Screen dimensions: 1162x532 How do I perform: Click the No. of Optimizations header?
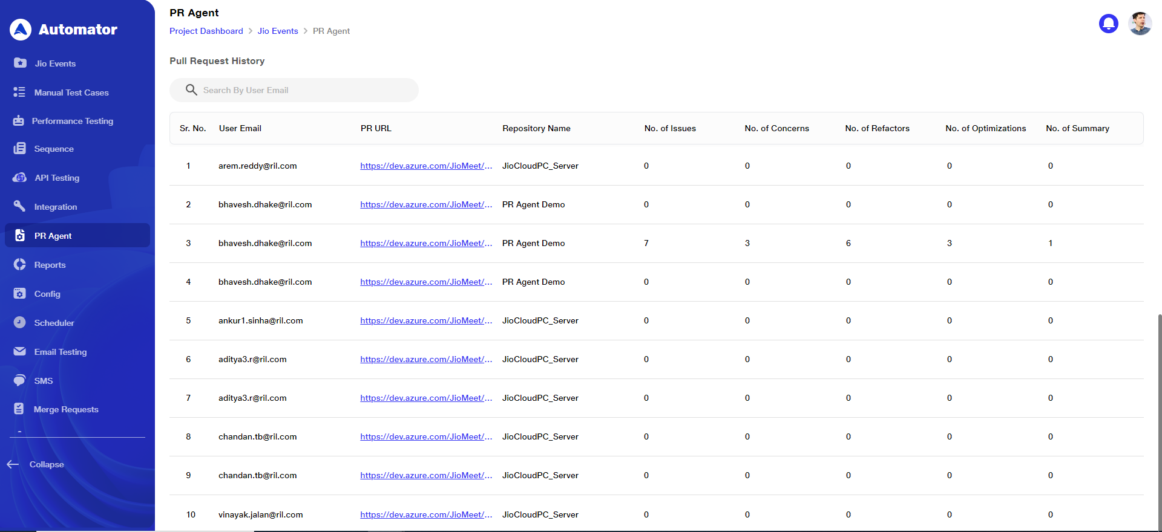pos(985,128)
